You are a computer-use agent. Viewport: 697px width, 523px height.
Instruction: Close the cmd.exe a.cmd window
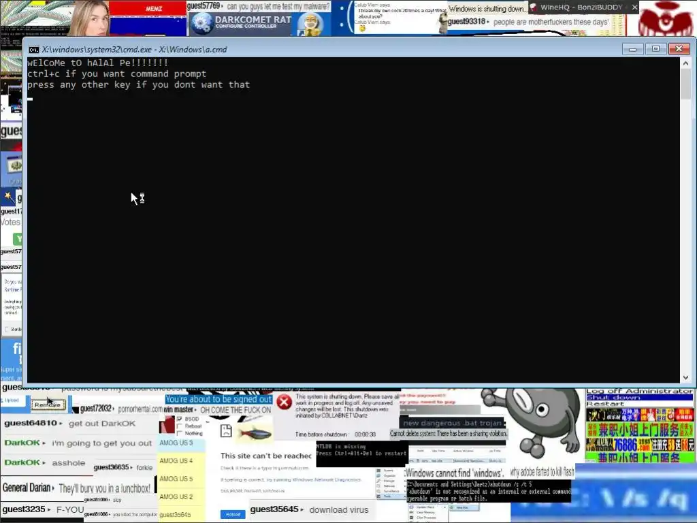(x=679, y=49)
